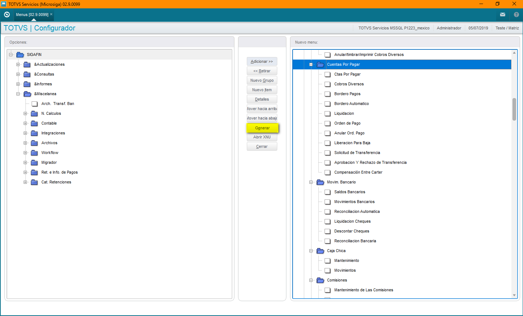This screenshot has width=523, height=316.
Task: Click the Nuevo menu vertical scrollbar thumb
Action: coord(514,109)
